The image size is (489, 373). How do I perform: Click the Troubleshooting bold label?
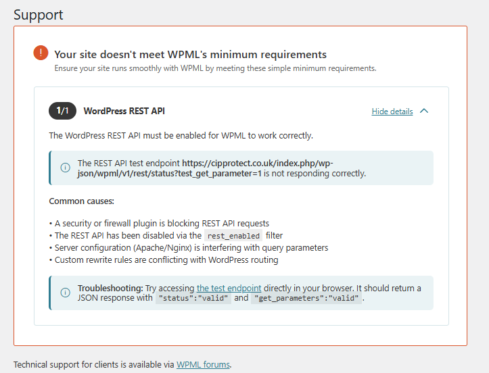[x=110, y=288]
